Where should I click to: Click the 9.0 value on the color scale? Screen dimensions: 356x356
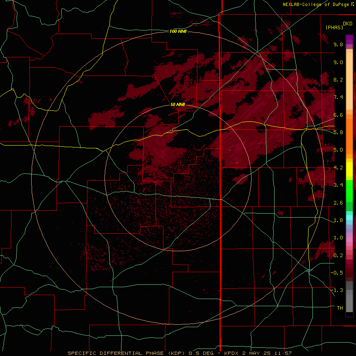coord(338,62)
